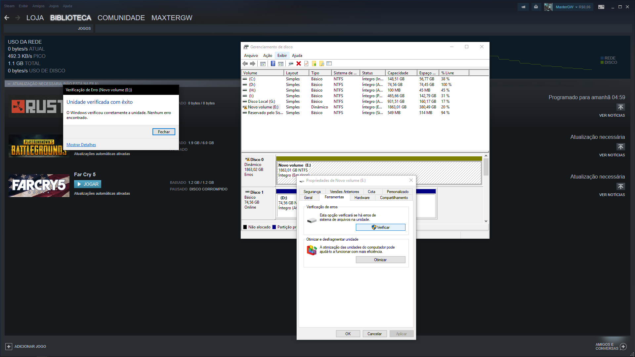The width and height of the screenshot is (635, 357).
Task: Toggle the action pane icon in disk management toolbar
Action: click(x=281, y=63)
